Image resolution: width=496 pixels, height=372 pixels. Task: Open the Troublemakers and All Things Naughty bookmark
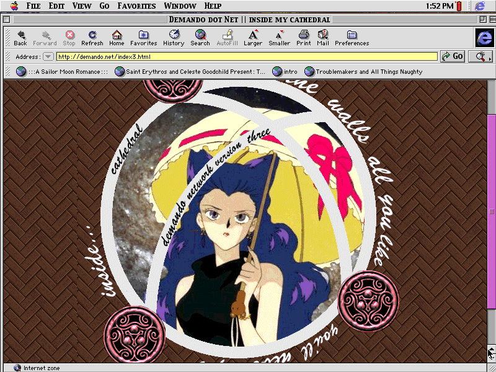(363, 71)
